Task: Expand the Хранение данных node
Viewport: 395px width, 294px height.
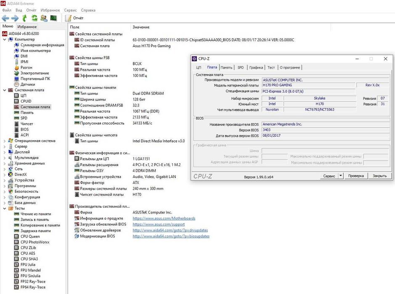Action: pos(5,163)
